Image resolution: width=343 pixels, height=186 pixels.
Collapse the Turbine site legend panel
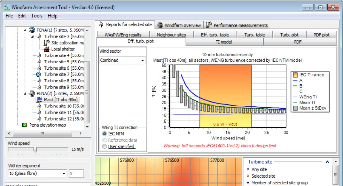(x=327, y=162)
